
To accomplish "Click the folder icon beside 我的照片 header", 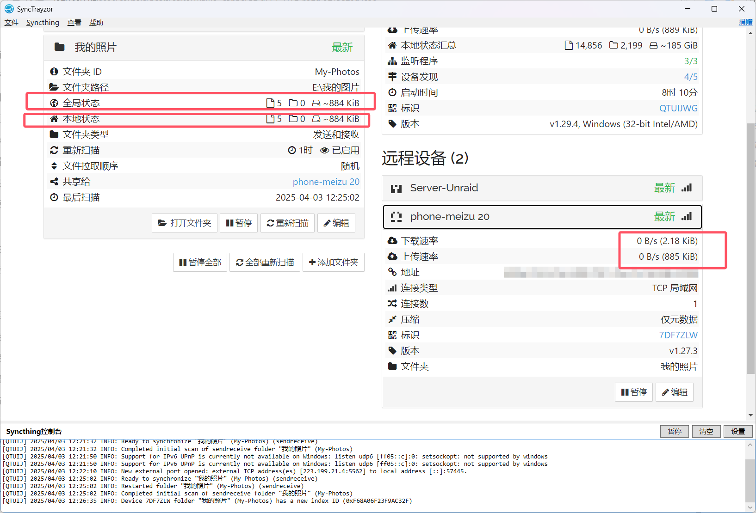I will pos(60,47).
